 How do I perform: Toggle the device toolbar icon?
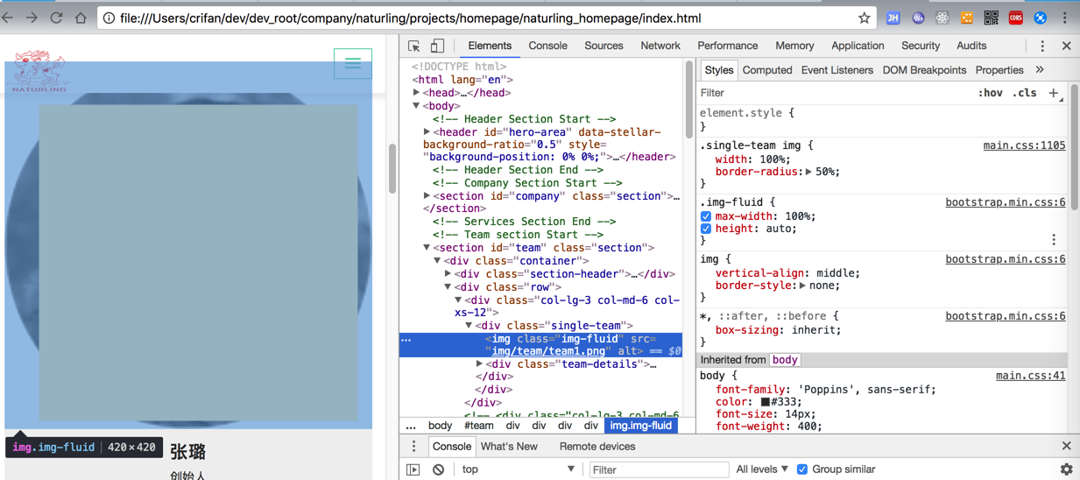[437, 46]
